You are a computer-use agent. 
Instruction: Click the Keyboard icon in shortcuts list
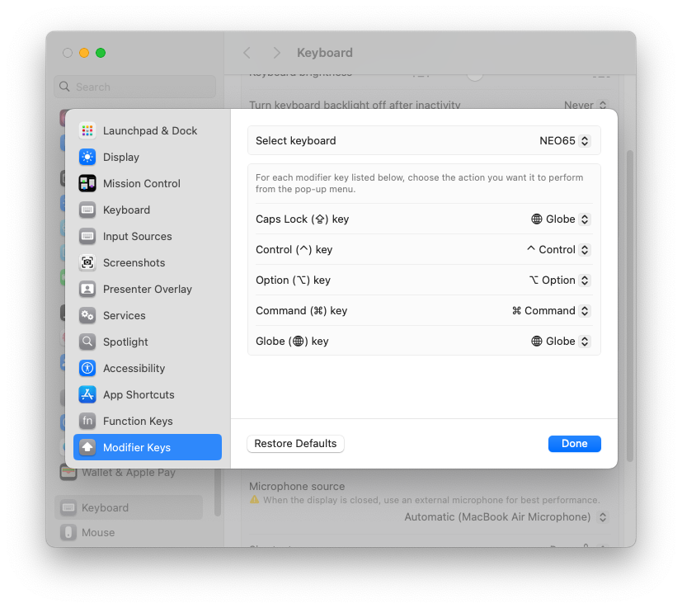pyautogui.click(x=87, y=210)
